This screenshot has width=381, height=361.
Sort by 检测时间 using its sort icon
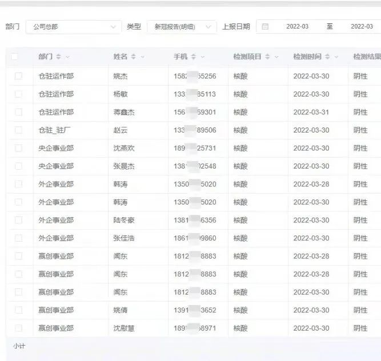click(x=327, y=57)
